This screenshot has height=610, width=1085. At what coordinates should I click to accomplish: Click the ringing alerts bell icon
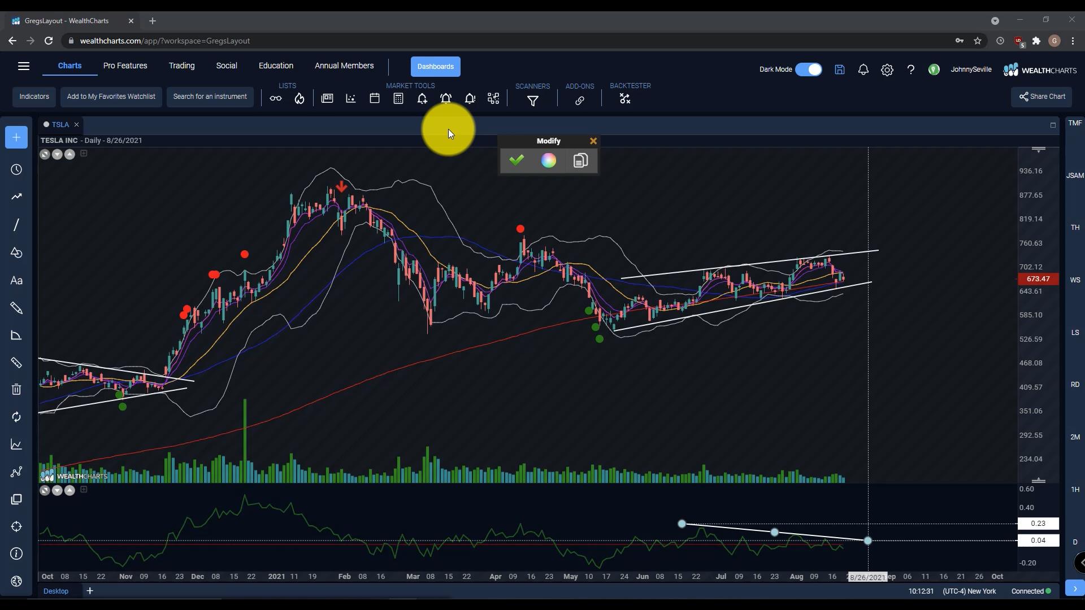pyautogui.click(x=446, y=99)
